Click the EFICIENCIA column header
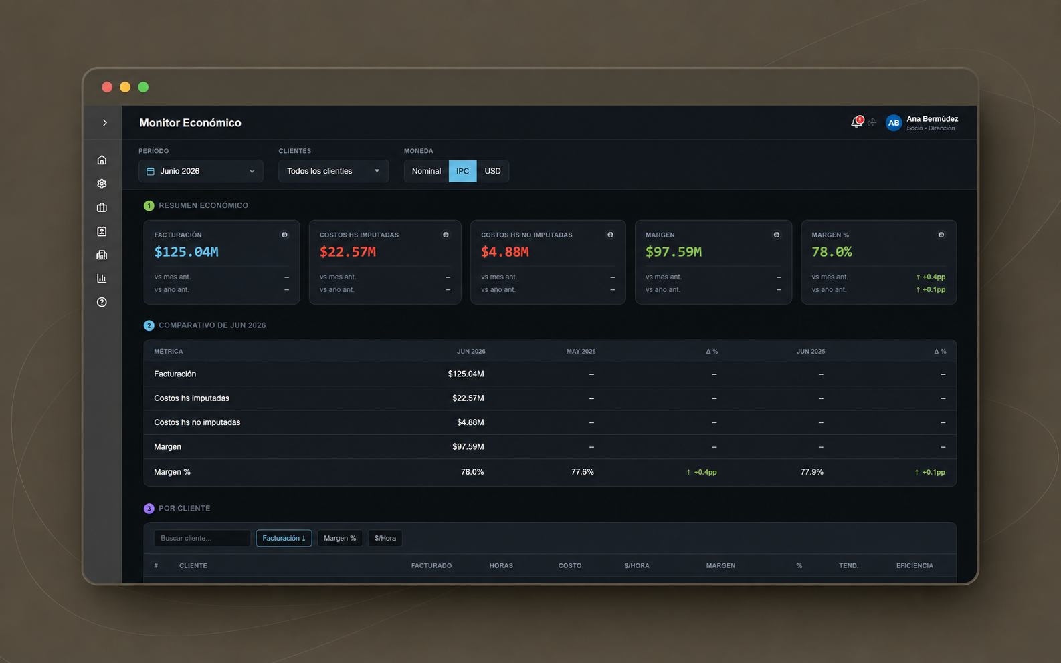This screenshot has height=663, width=1061. 914,566
